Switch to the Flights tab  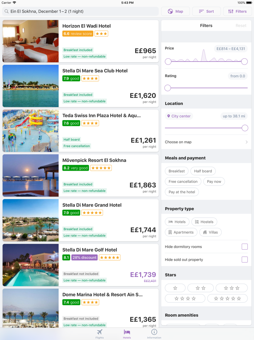click(99, 333)
